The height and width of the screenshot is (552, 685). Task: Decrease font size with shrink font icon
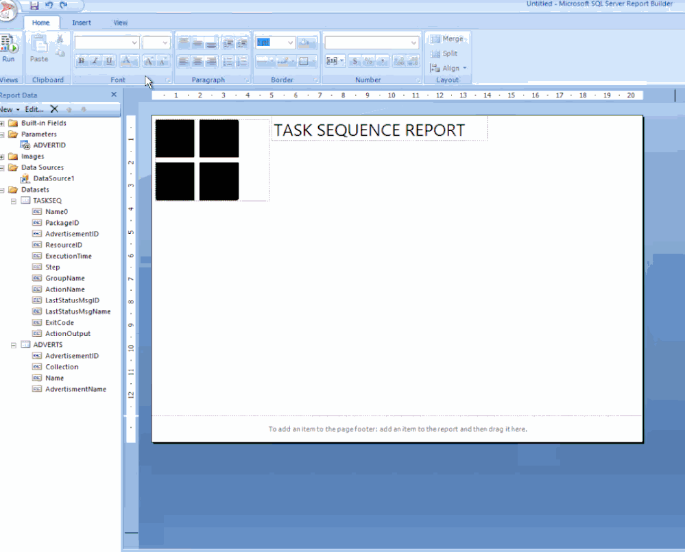163,61
